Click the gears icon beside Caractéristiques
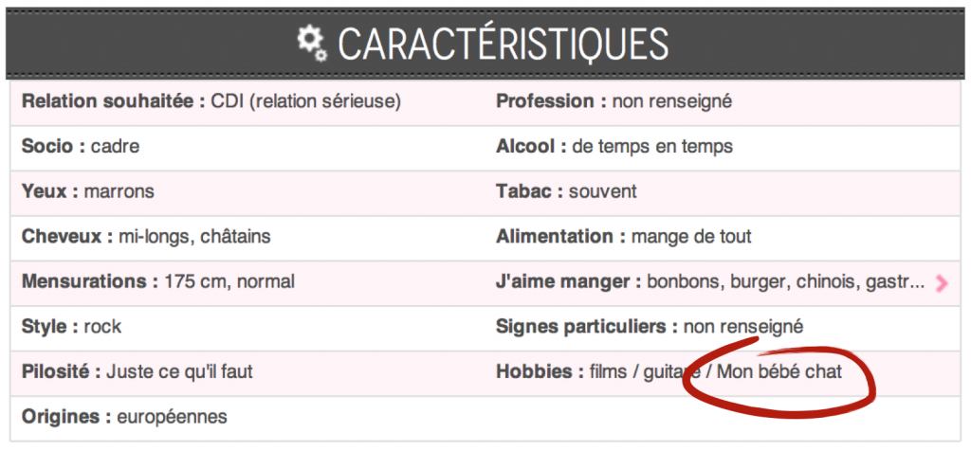 click(311, 44)
